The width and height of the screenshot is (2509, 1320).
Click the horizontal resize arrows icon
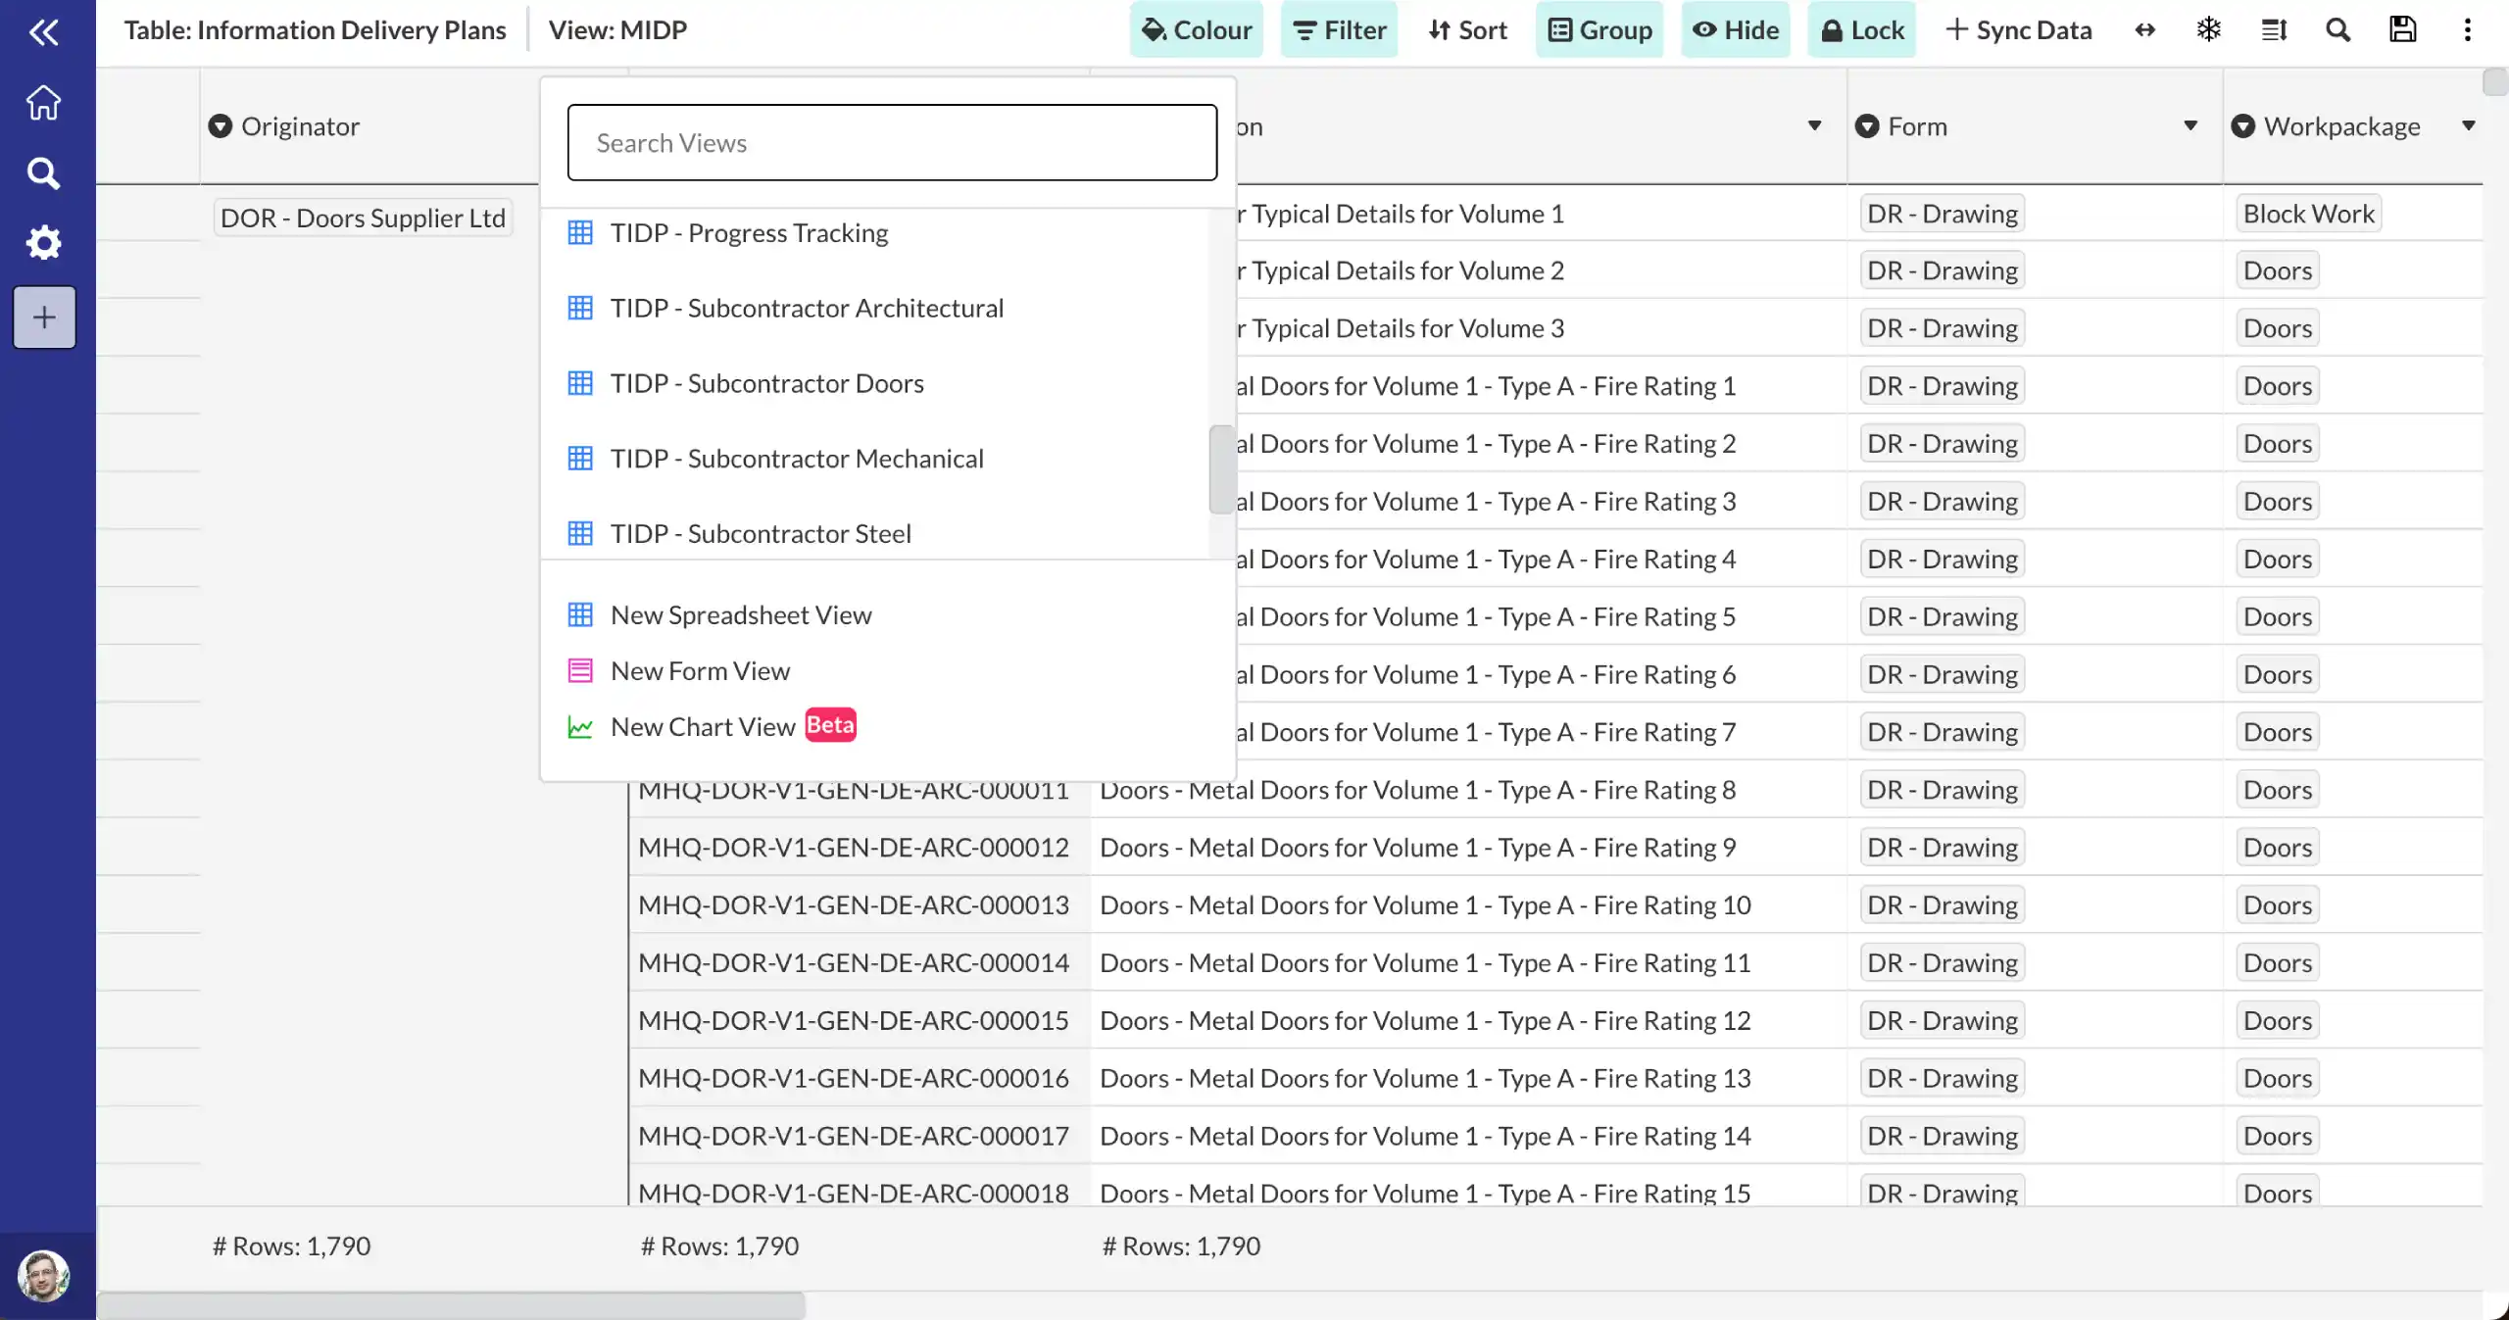pos(2145,29)
